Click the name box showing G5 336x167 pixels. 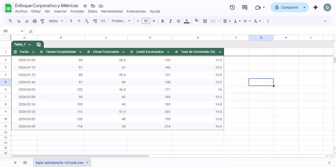click(13, 31)
